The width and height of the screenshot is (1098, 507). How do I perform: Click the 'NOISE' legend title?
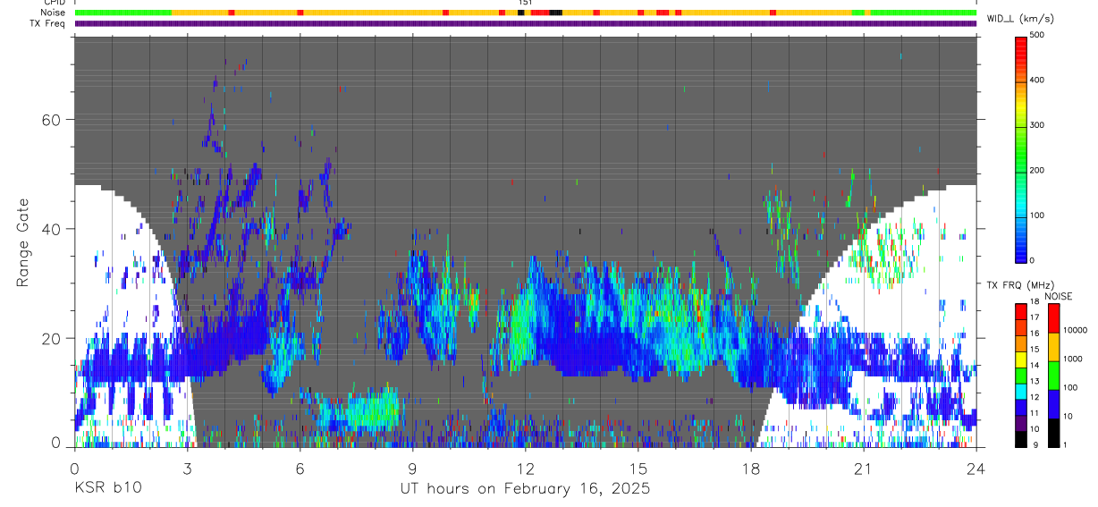pyautogui.click(x=1058, y=296)
